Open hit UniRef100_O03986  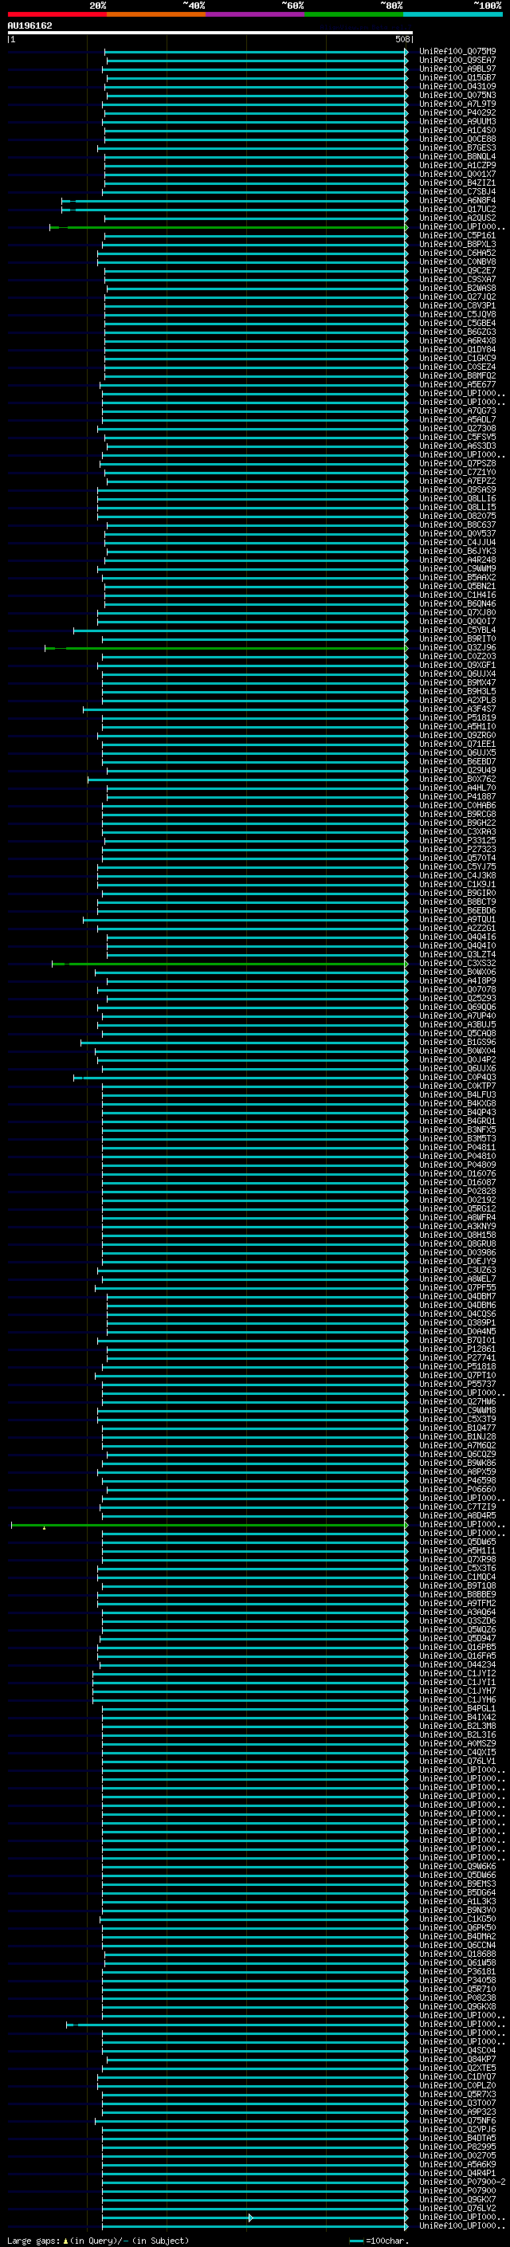457,1252
